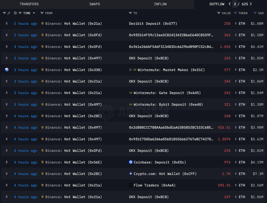The height and width of the screenshot is (203, 267).
Task: Open Wintermute: Gate Deposit (0x645)
Action: click(x=167, y=93)
